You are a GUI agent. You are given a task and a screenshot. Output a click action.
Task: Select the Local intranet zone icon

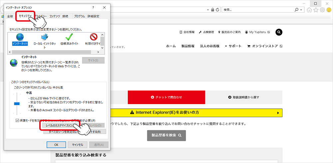point(45,37)
